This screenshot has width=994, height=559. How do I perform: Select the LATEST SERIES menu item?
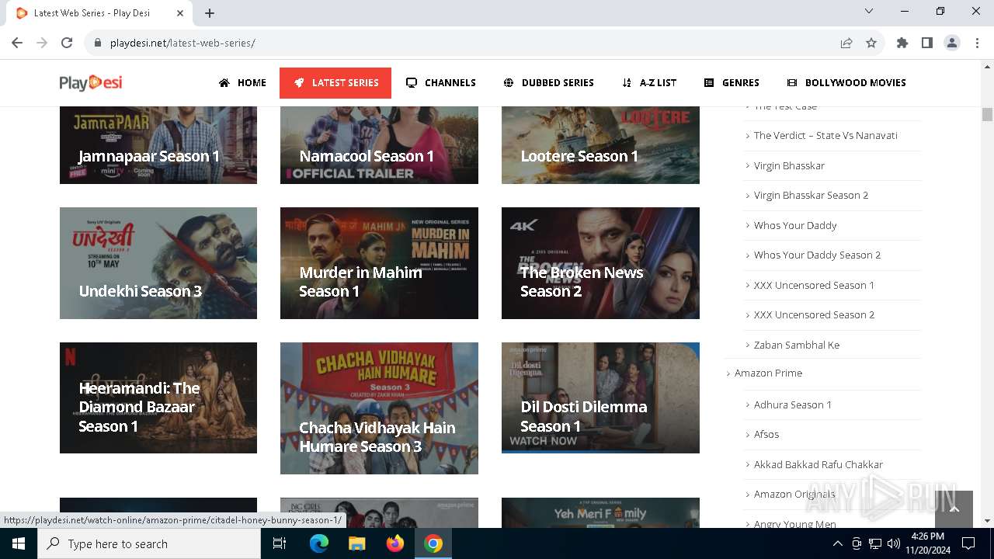tap(335, 82)
